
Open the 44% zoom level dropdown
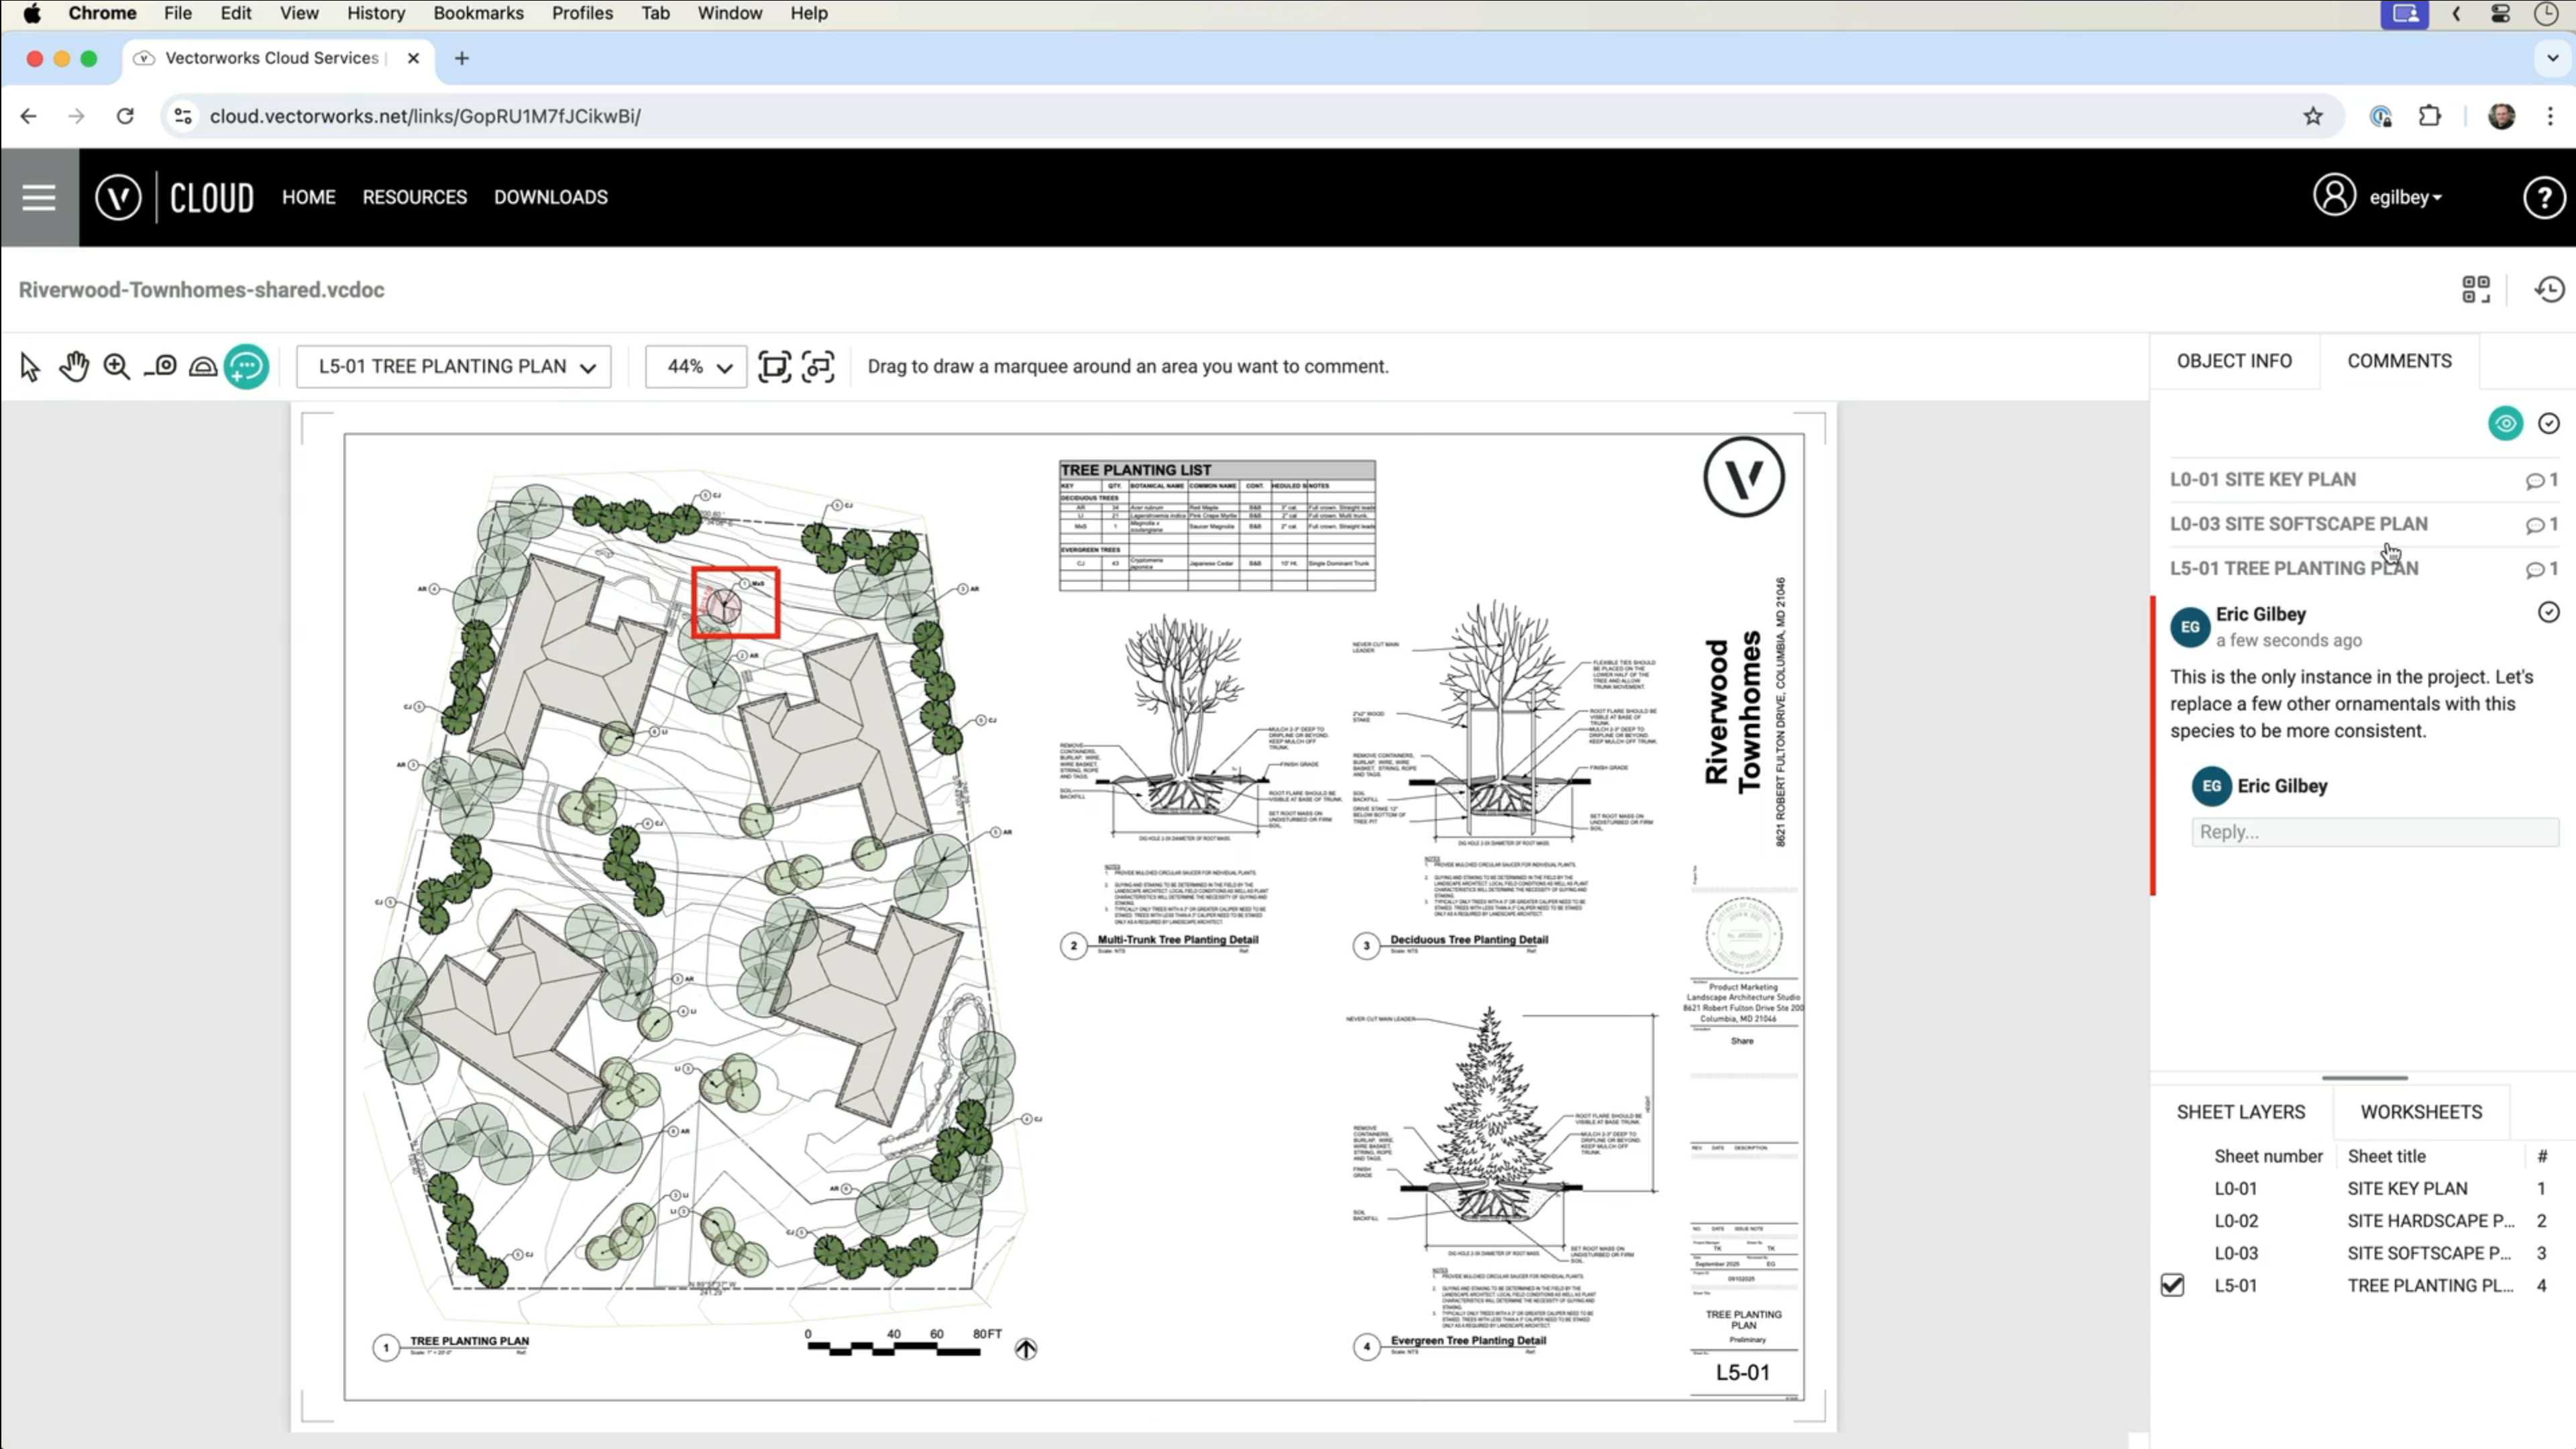pyautogui.click(x=696, y=367)
